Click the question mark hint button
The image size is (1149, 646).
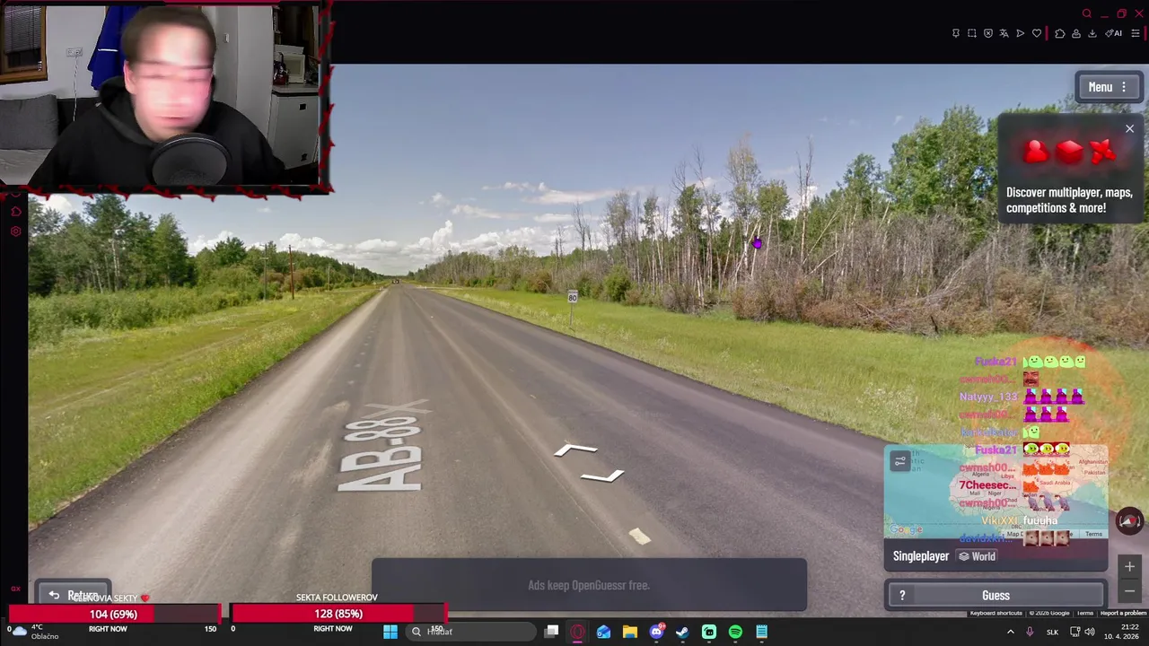click(x=902, y=596)
